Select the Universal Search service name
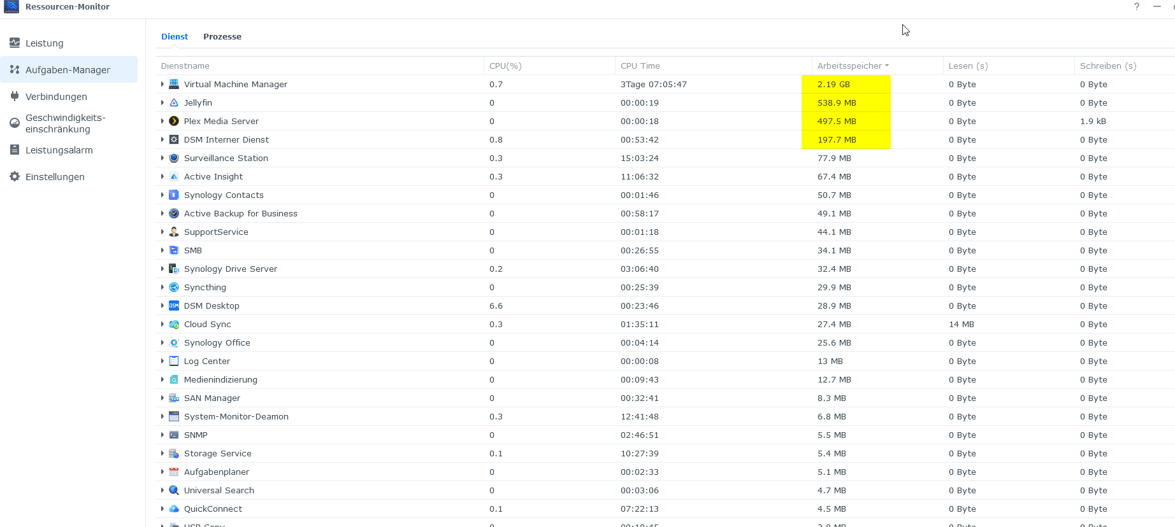 point(219,490)
